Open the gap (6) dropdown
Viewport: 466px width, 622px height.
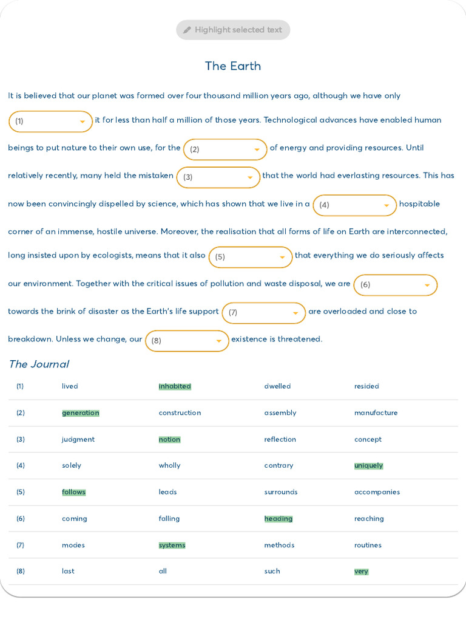[x=396, y=285]
